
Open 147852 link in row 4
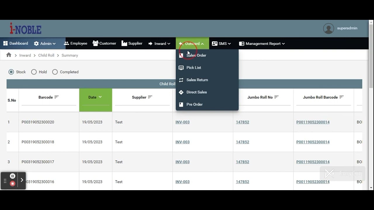243,182
